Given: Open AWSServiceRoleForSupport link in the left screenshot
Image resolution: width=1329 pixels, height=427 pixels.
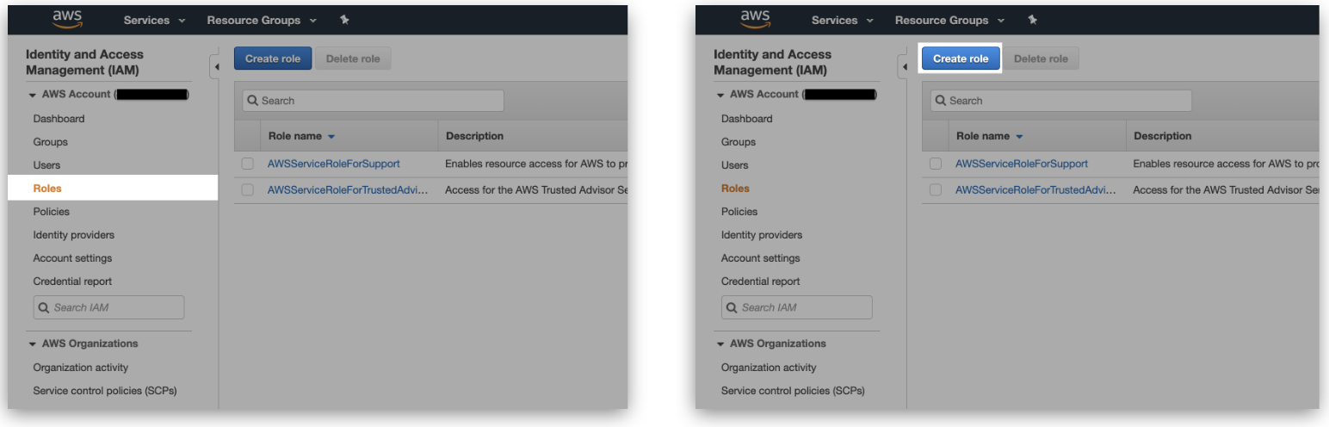Looking at the screenshot, I should pyautogui.click(x=334, y=164).
